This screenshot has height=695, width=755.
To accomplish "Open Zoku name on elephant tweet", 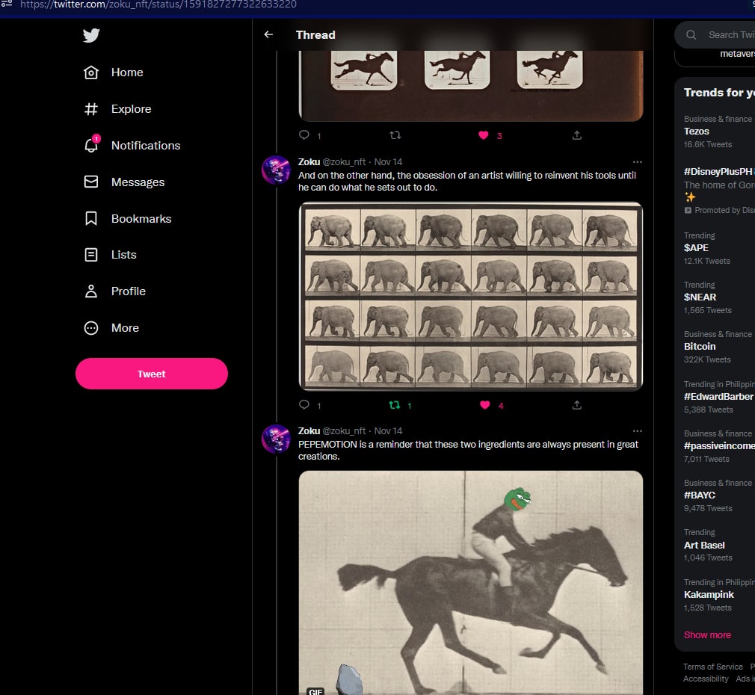I will click(x=309, y=161).
